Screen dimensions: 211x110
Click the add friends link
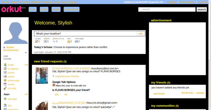pyautogui.click(x=159, y=94)
